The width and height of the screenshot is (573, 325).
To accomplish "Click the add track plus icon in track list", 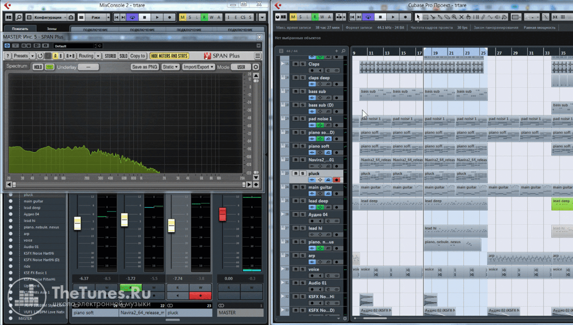I will pos(336,51).
